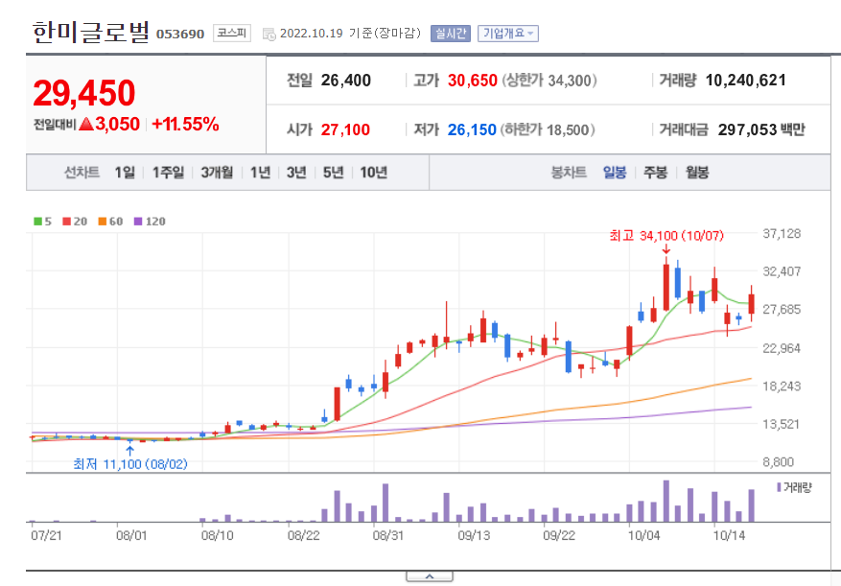Click the 최고 34,100 (10/07) marker
The height and width of the screenshot is (586, 841).
666,236
